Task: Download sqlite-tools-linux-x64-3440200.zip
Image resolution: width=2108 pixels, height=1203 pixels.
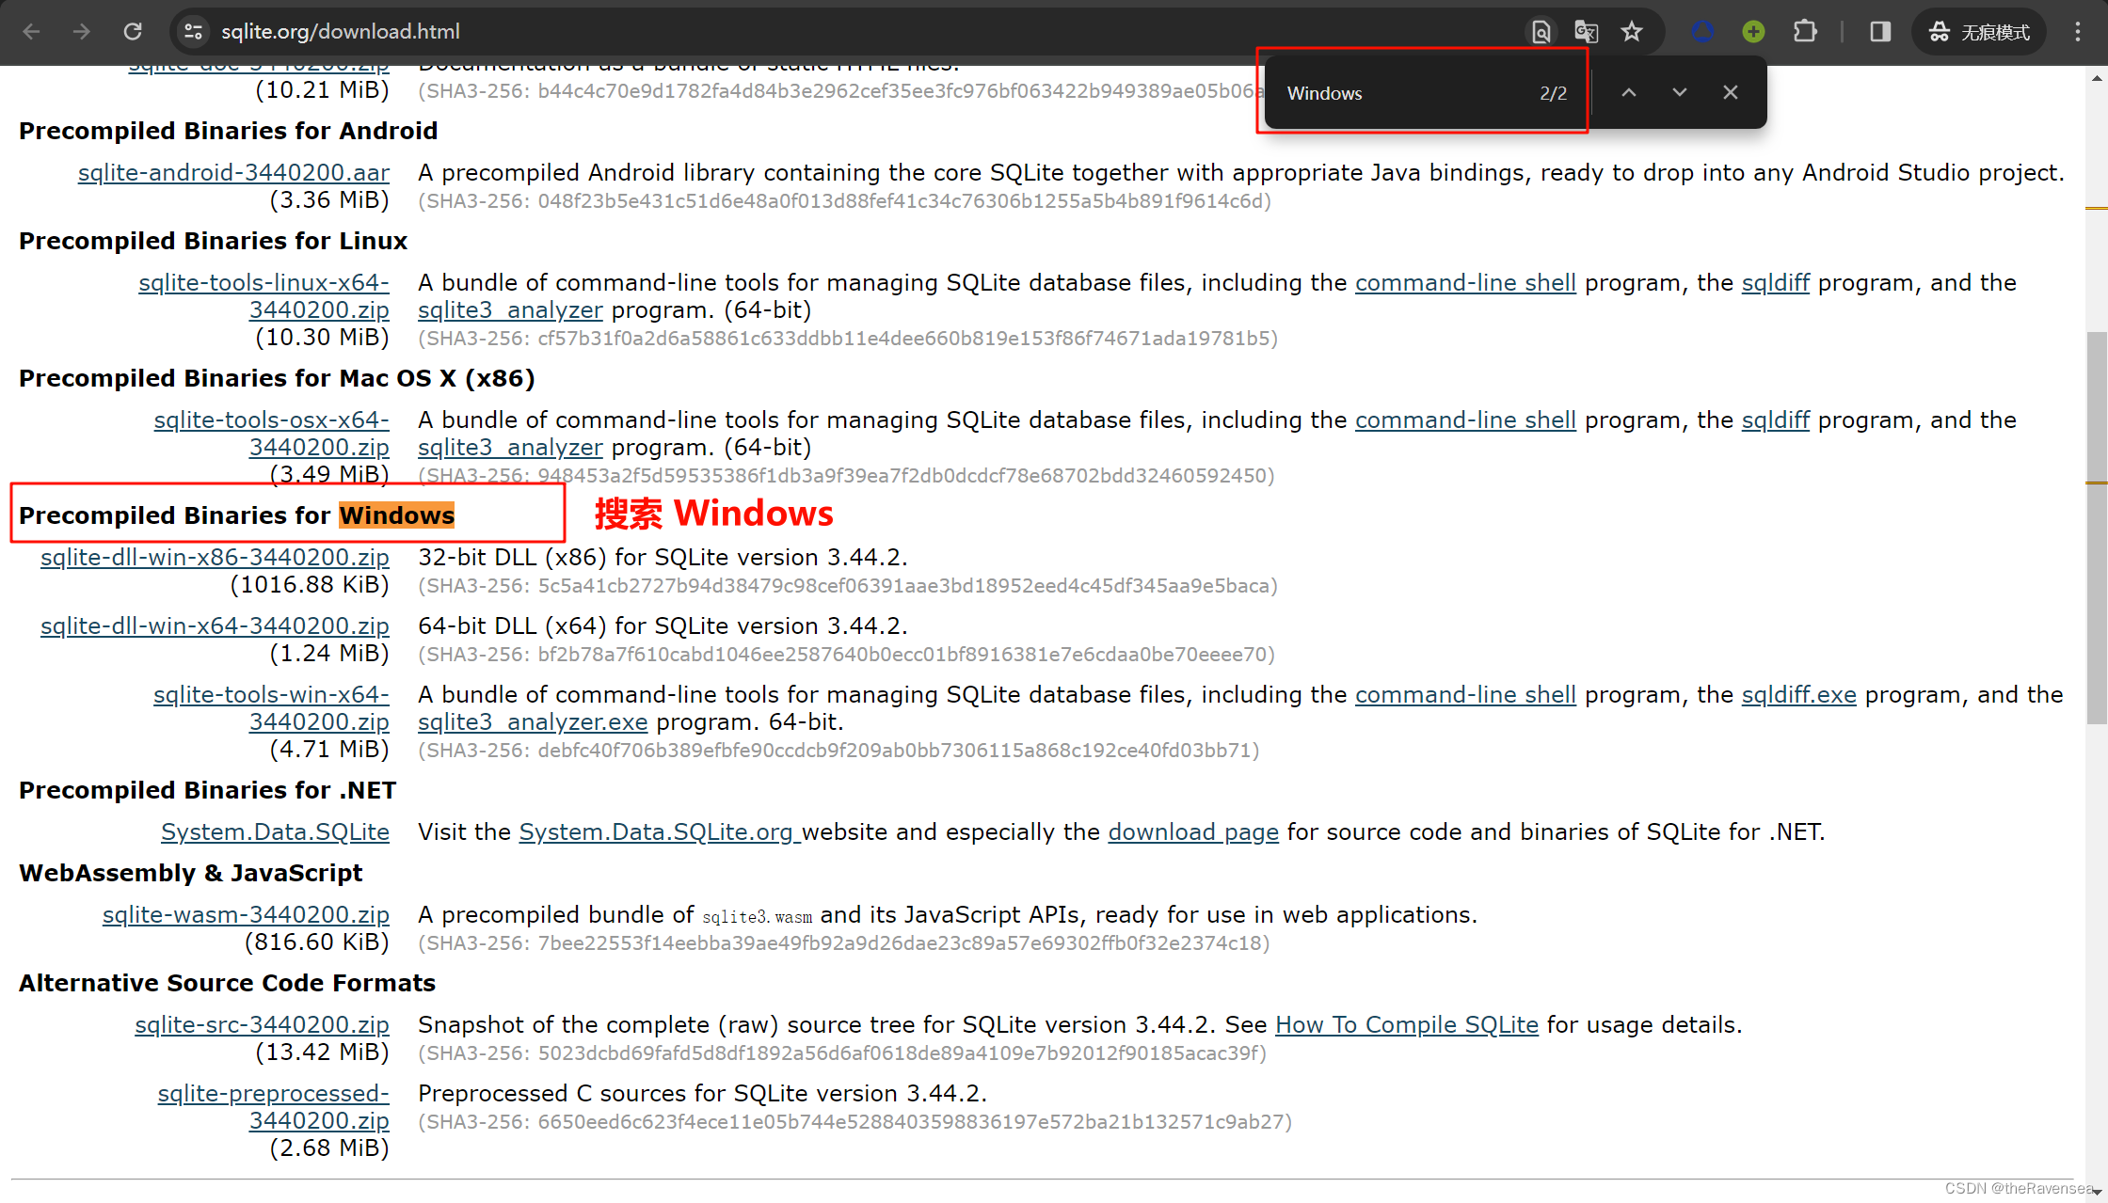Action: (x=263, y=295)
